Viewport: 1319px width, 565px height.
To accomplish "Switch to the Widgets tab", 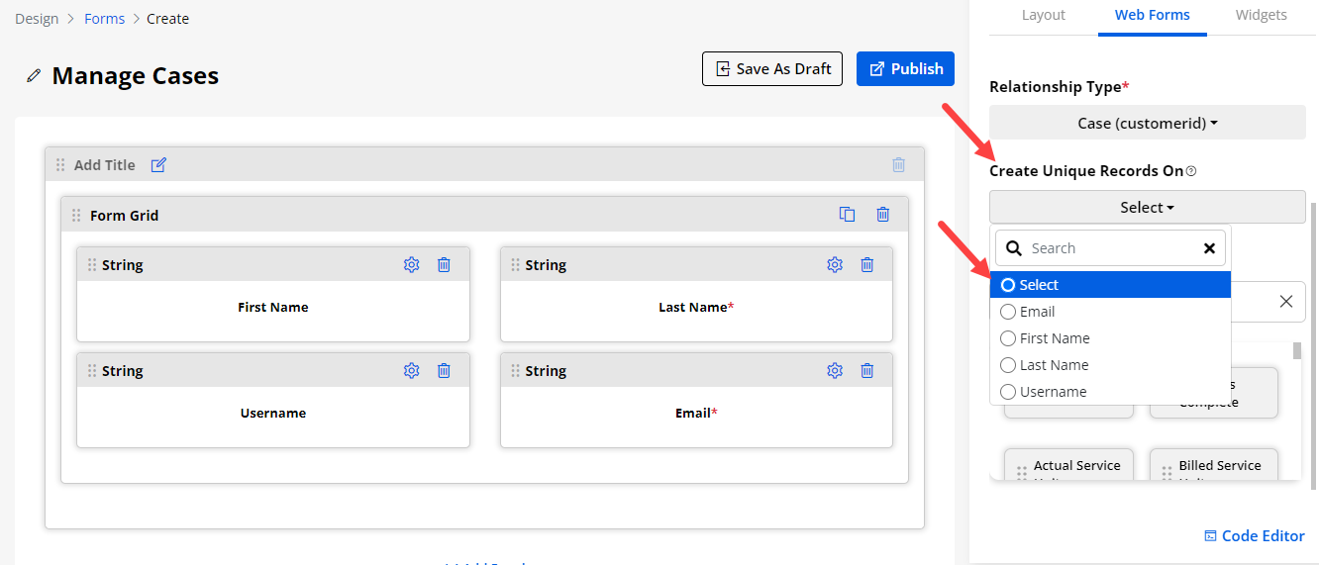I will pyautogui.click(x=1261, y=15).
